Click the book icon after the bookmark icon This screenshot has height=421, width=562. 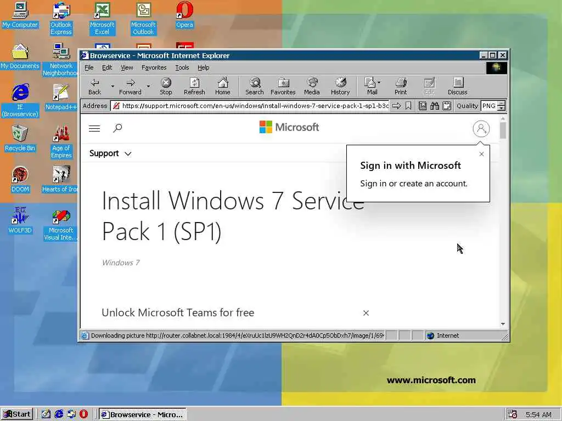(x=423, y=106)
